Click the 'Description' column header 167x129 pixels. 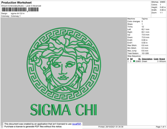click(147, 59)
